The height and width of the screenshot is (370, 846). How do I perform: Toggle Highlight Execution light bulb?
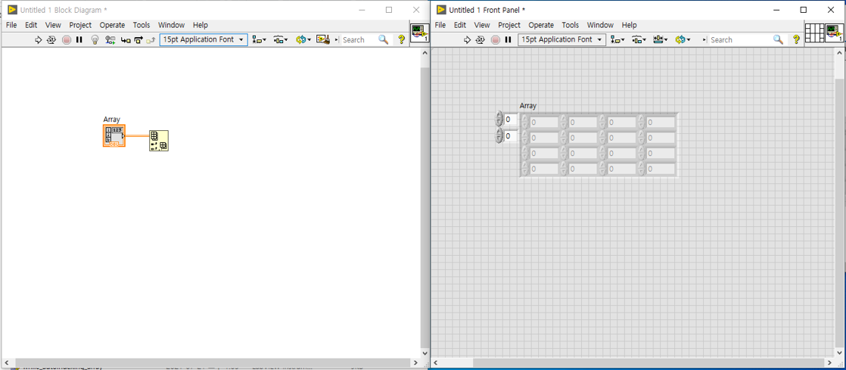click(95, 40)
